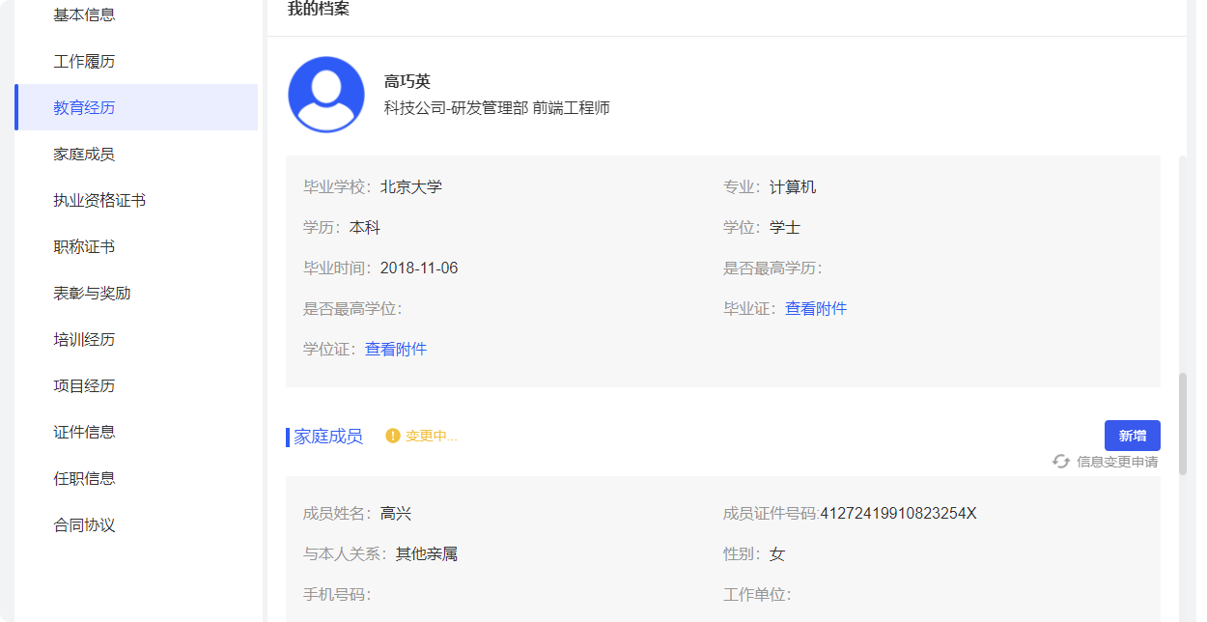Open 工作履历 in the sidebar

click(84, 62)
